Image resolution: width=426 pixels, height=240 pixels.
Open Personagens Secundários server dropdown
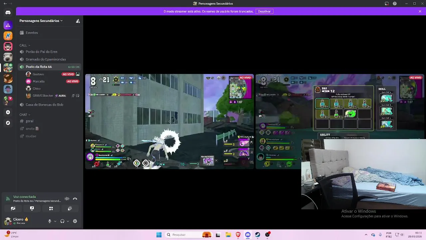pyautogui.click(x=41, y=21)
